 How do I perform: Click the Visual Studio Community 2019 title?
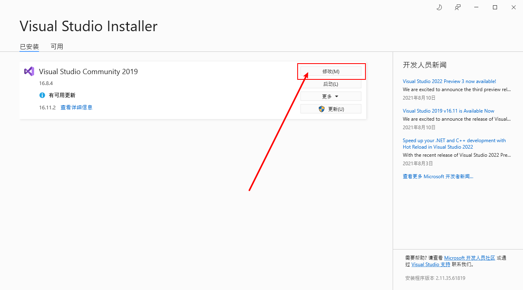pyautogui.click(x=89, y=72)
